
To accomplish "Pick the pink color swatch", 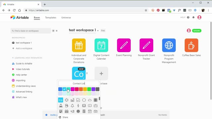I will tap(73, 89).
